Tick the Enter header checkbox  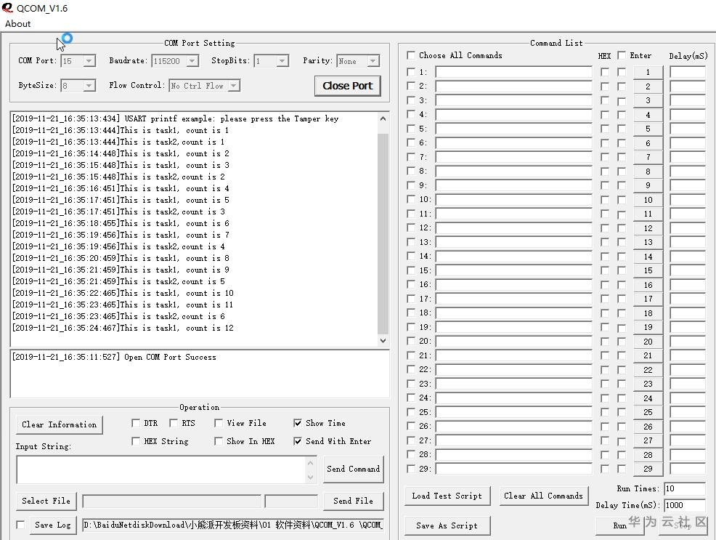pos(622,55)
